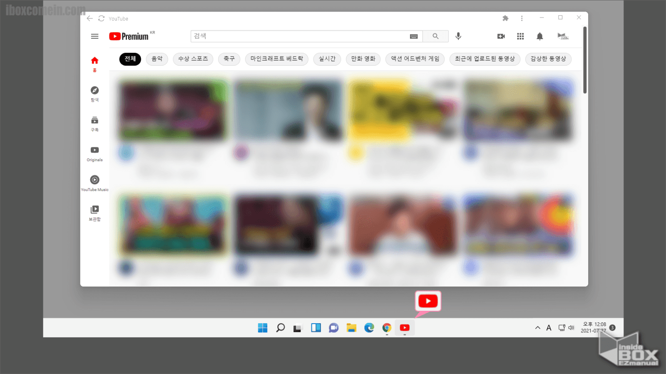Reload the page with refresh icon

pyautogui.click(x=101, y=18)
